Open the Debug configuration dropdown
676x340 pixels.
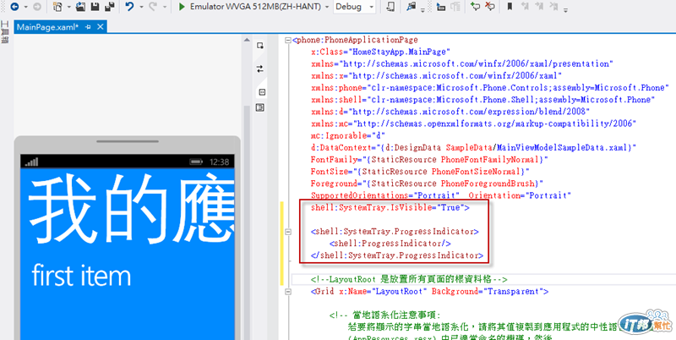(x=371, y=7)
